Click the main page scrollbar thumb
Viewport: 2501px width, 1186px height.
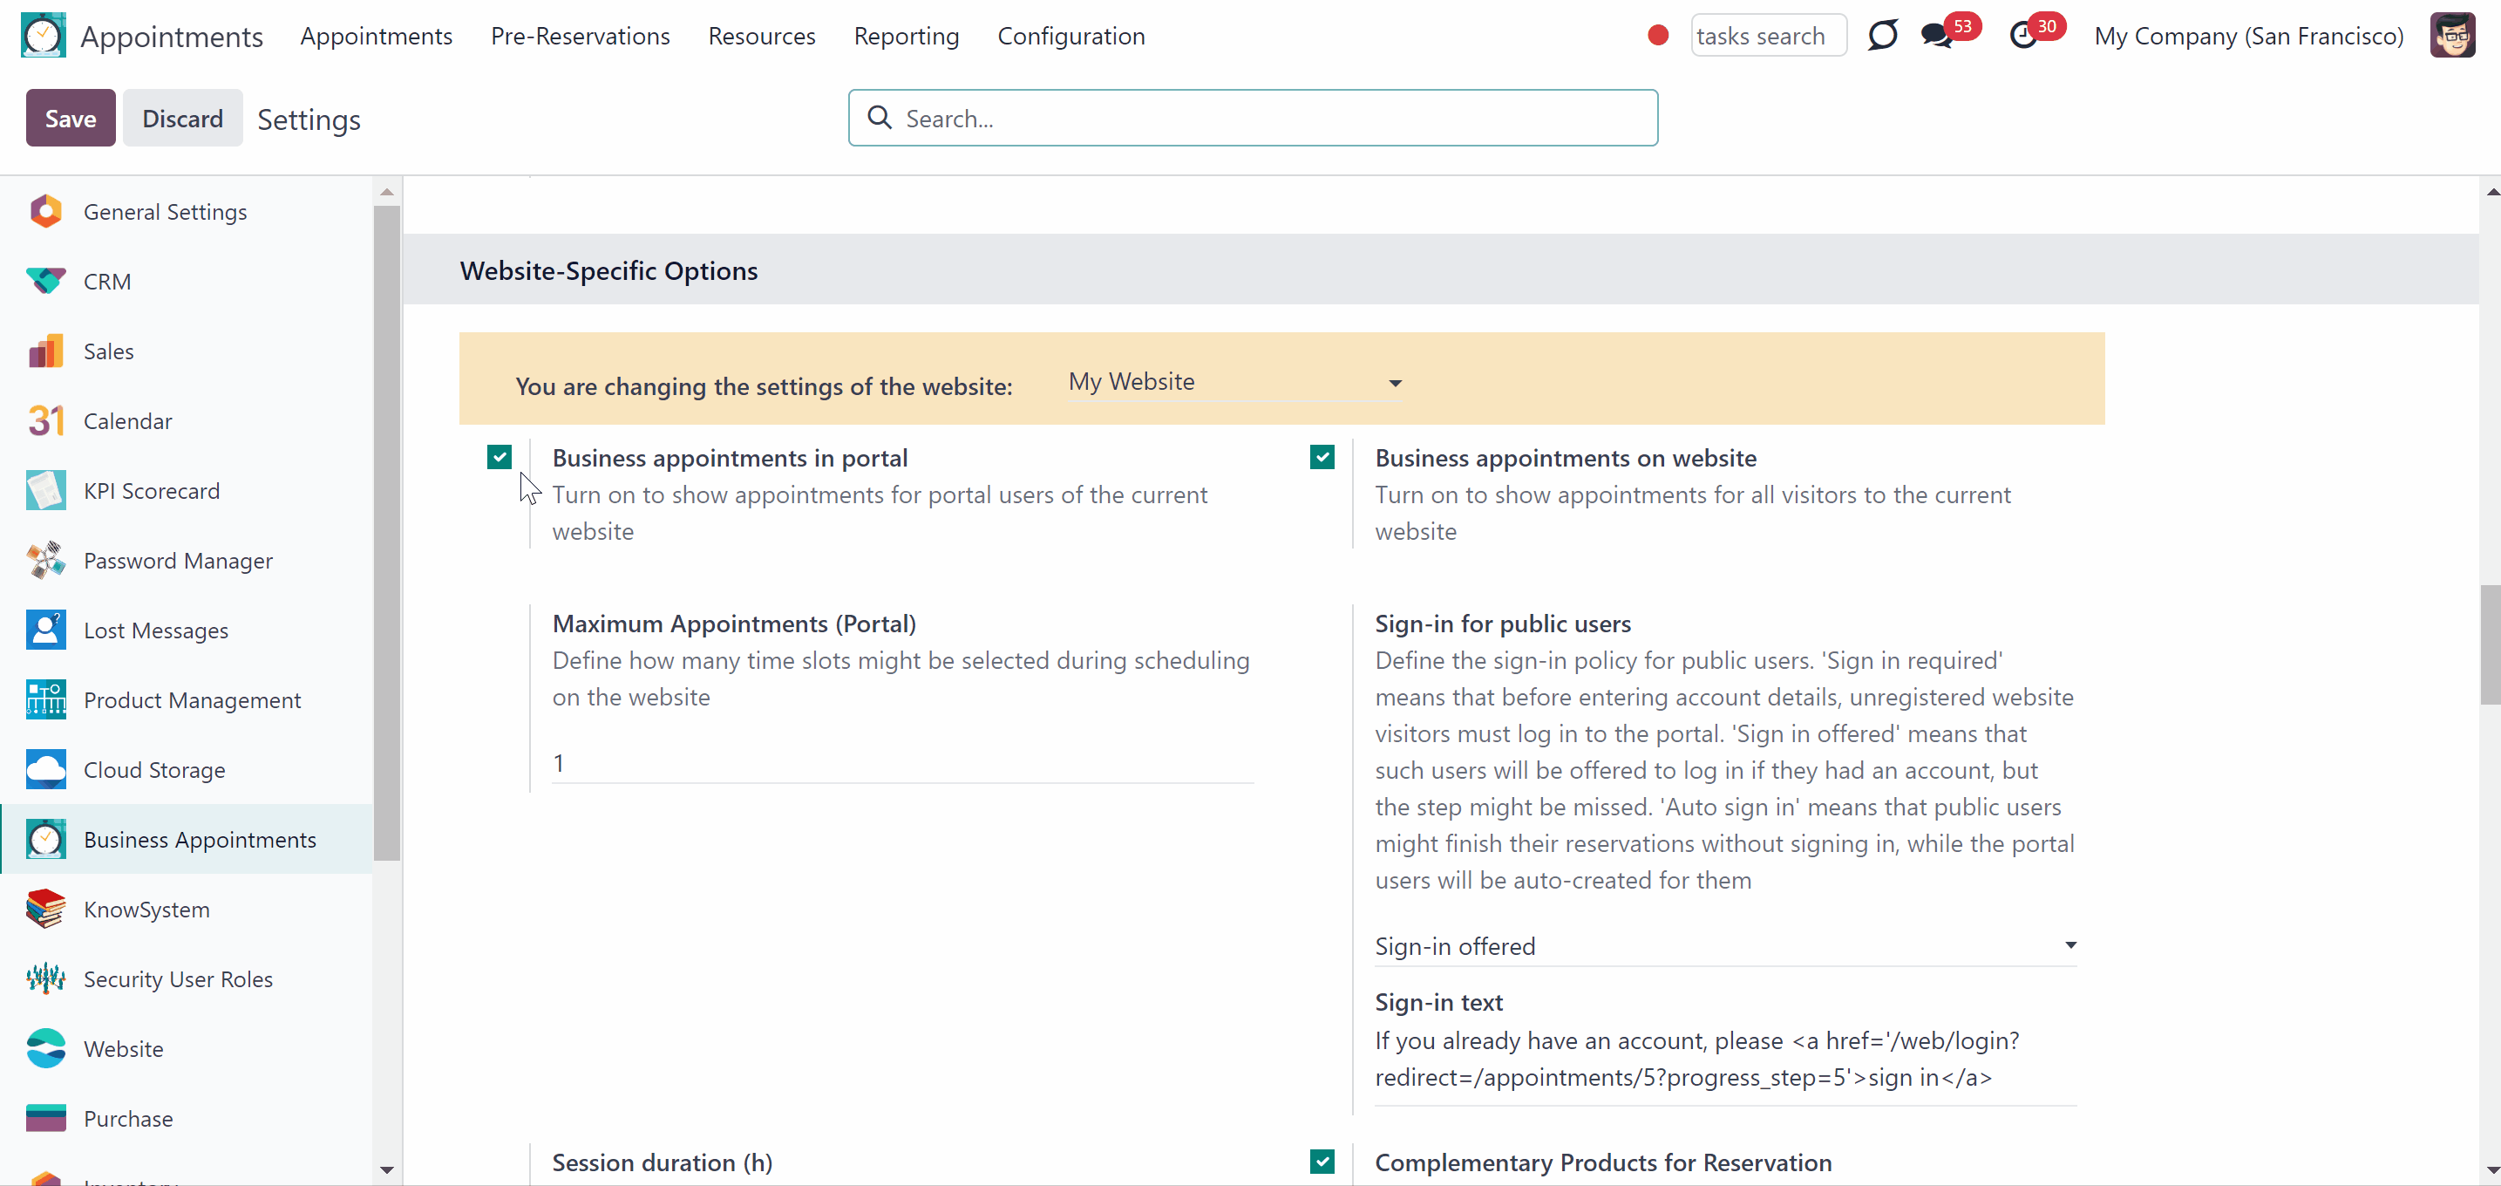click(2491, 644)
